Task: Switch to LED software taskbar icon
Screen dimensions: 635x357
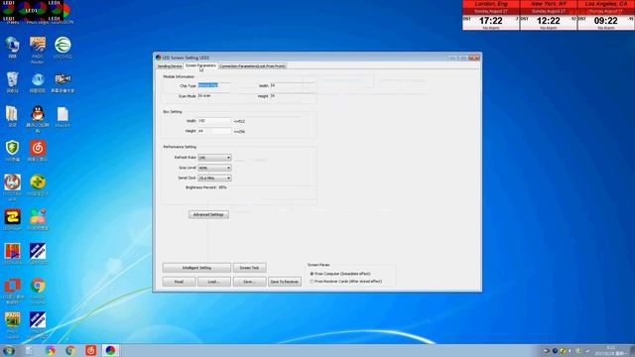Action: pyautogui.click(x=110, y=350)
